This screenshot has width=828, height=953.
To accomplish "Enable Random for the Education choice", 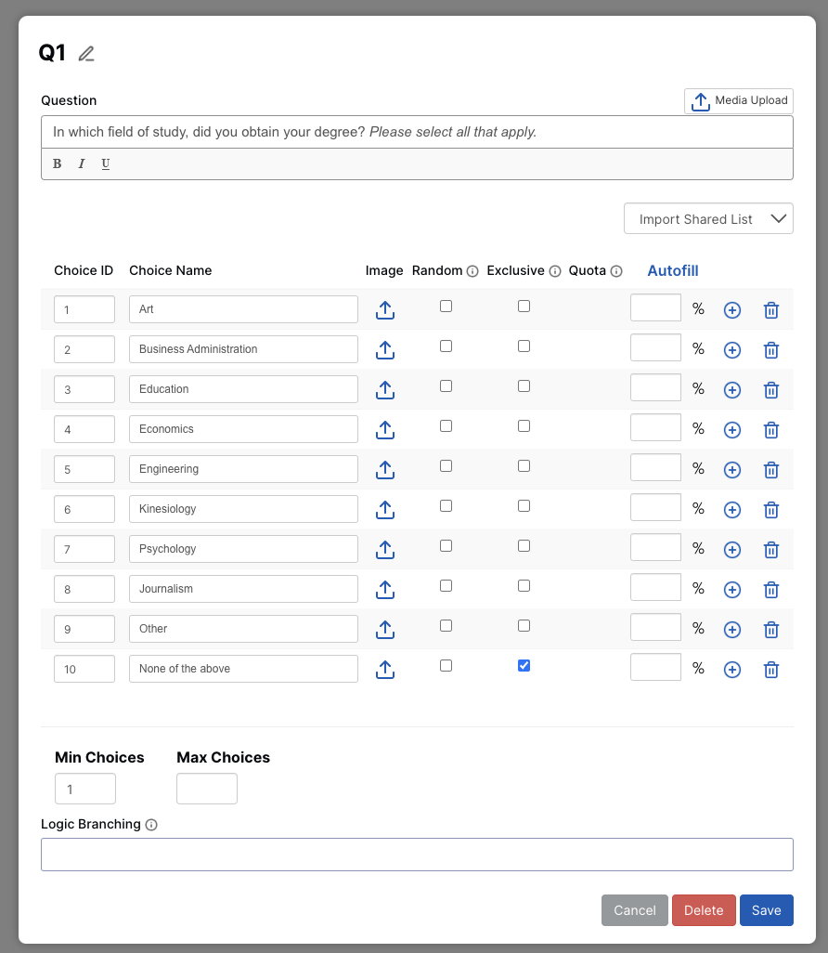I will pos(446,385).
